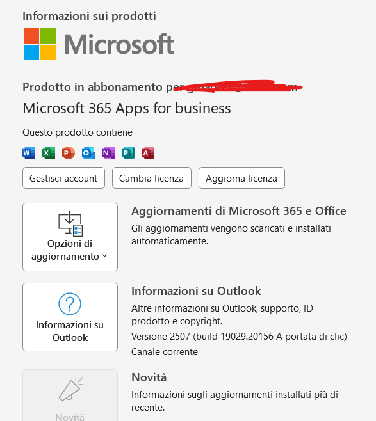The height and width of the screenshot is (421, 376).
Task: Click the Versione 2507 build text
Action: coord(239,337)
